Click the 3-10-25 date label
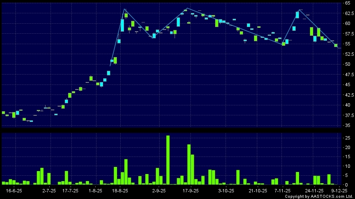This screenshot has width=355, height=199. click(x=226, y=190)
